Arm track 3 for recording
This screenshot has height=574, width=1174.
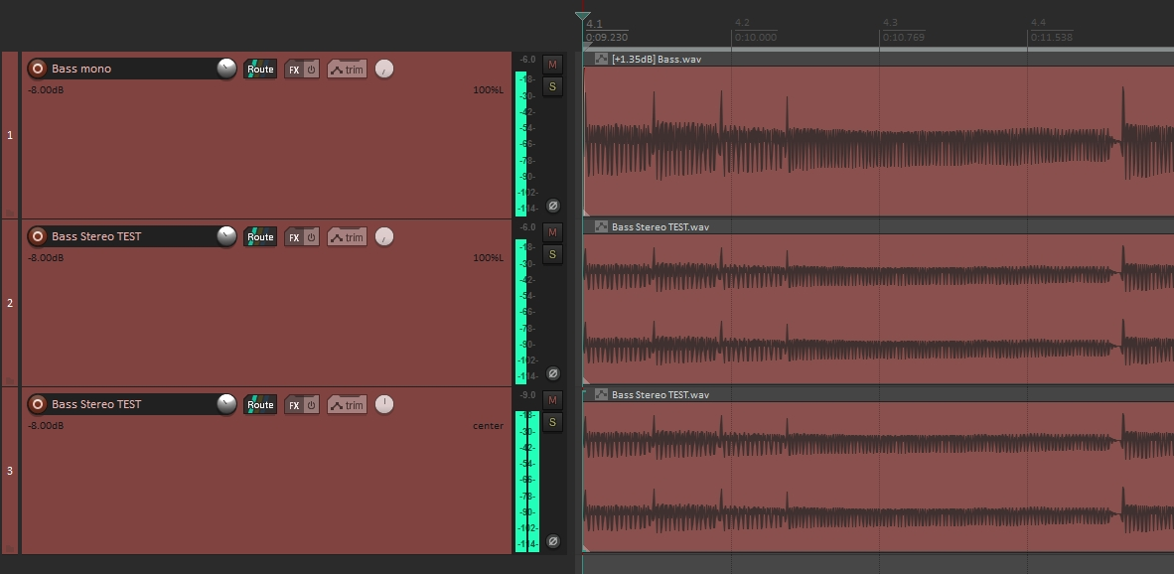(38, 404)
